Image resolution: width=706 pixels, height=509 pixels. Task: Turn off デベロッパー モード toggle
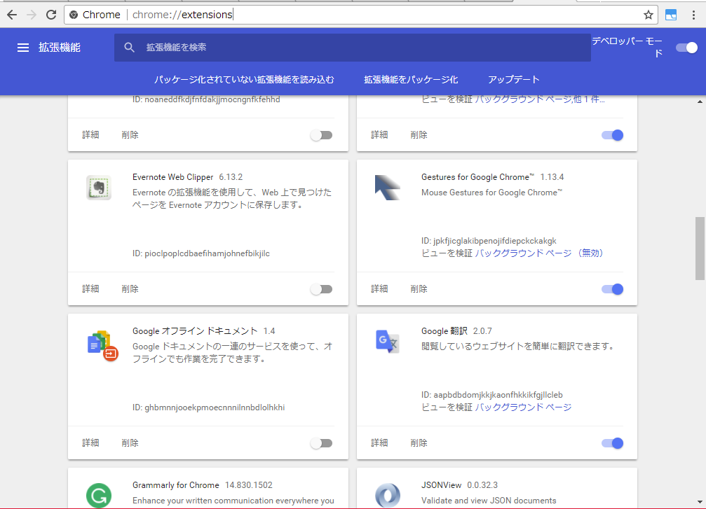tap(686, 48)
